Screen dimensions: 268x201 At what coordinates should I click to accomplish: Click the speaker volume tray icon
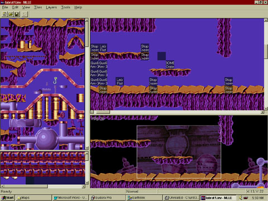[241, 198]
